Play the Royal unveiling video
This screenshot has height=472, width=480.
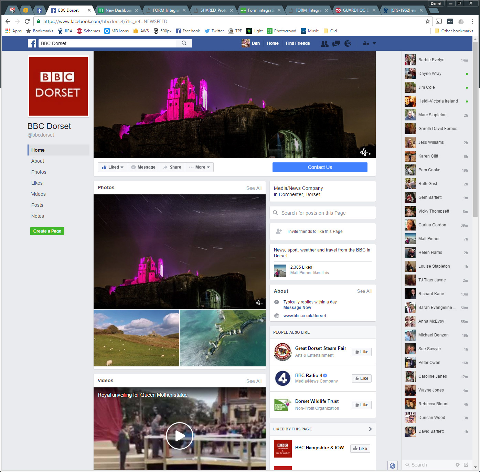(x=180, y=436)
